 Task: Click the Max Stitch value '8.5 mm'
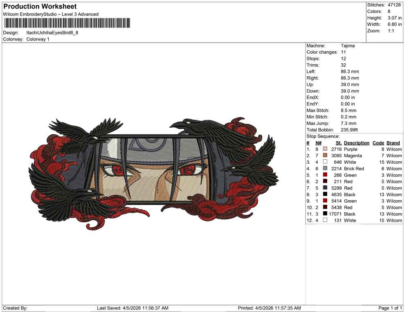tap(349, 111)
